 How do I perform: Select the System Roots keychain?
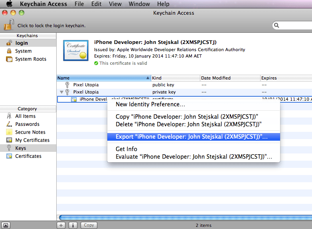[28, 59]
